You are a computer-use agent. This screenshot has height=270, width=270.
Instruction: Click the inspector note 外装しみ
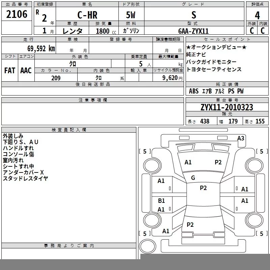(13, 136)
